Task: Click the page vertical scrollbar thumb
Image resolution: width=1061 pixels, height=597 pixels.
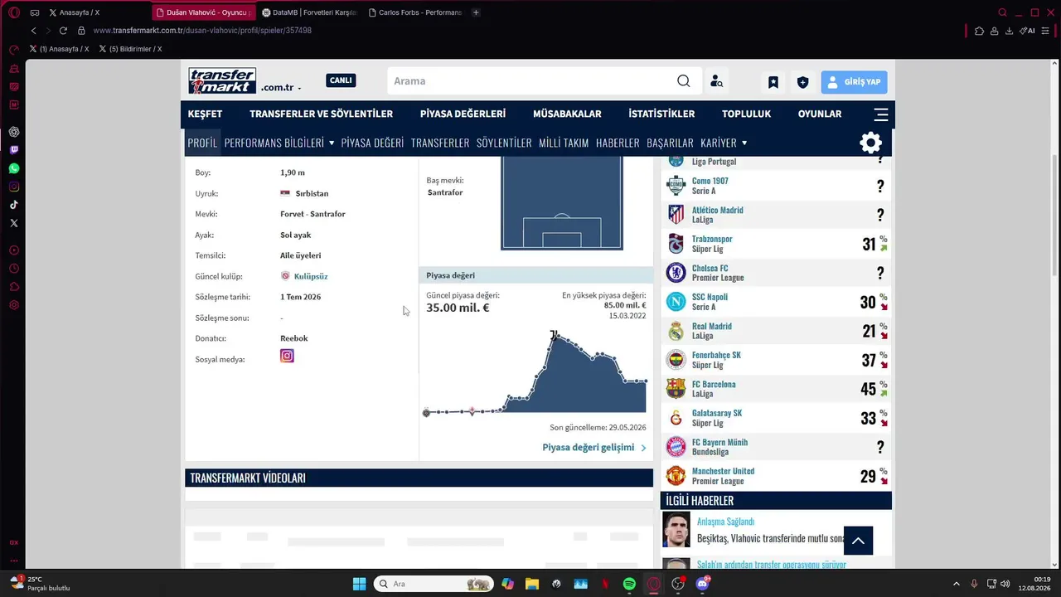Action: (x=1054, y=216)
